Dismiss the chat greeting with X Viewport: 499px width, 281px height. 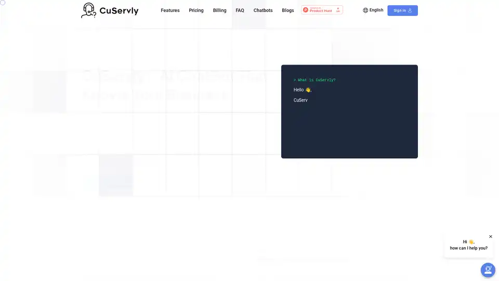pyautogui.click(x=490, y=236)
